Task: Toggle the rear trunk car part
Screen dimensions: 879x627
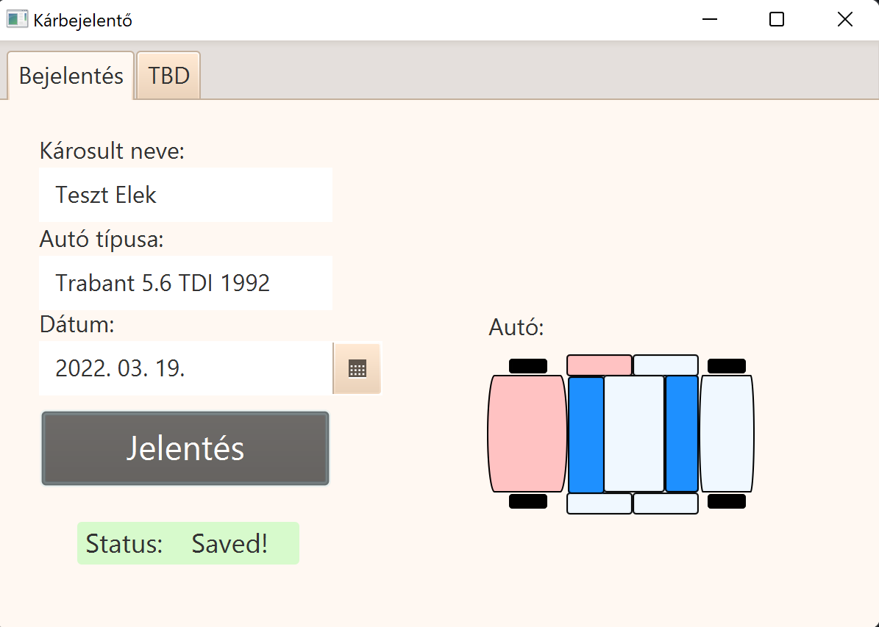Action: coord(727,434)
